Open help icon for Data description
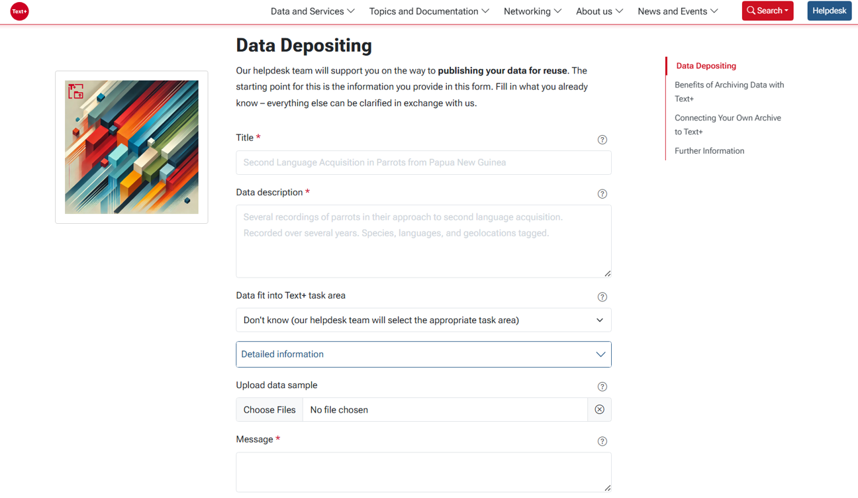The height and width of the screenshot is (498, 858). [x=602, y=194]
